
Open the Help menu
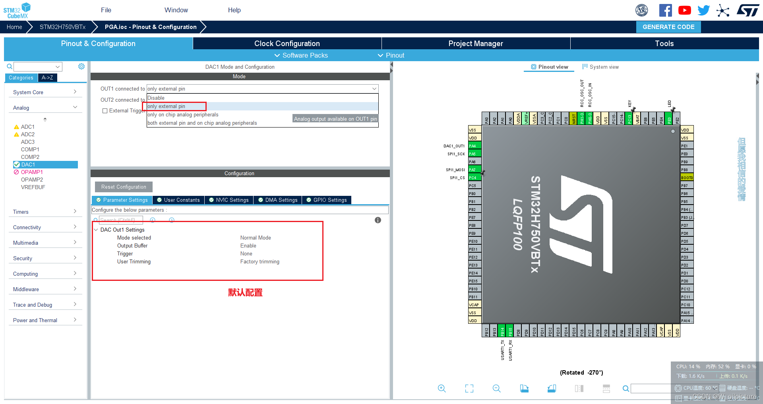pyautogui.click(x=234, y=10)
